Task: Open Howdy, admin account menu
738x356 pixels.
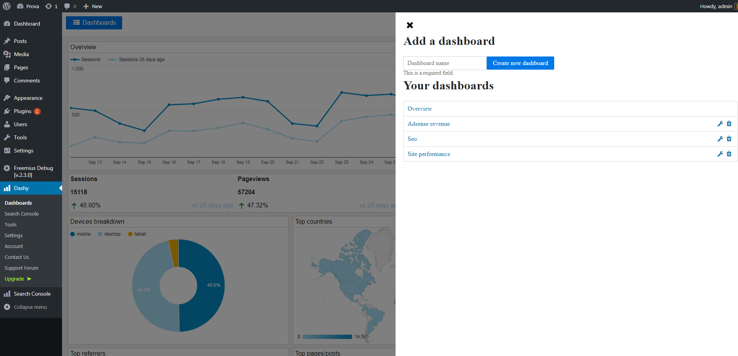Action: pos(718,6)
